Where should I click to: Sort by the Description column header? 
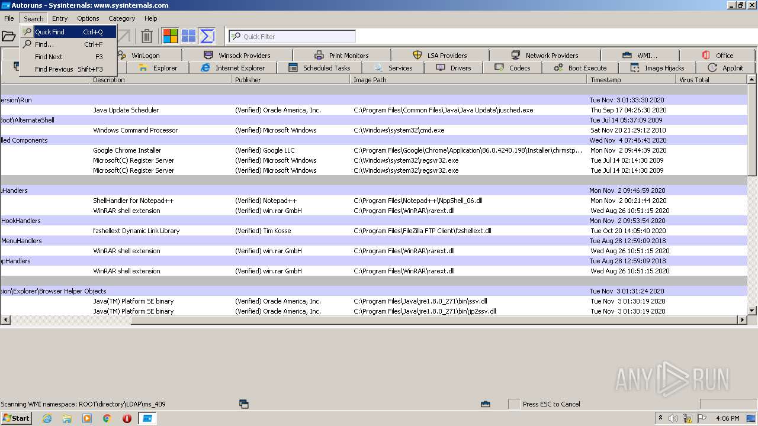(160, 80)
